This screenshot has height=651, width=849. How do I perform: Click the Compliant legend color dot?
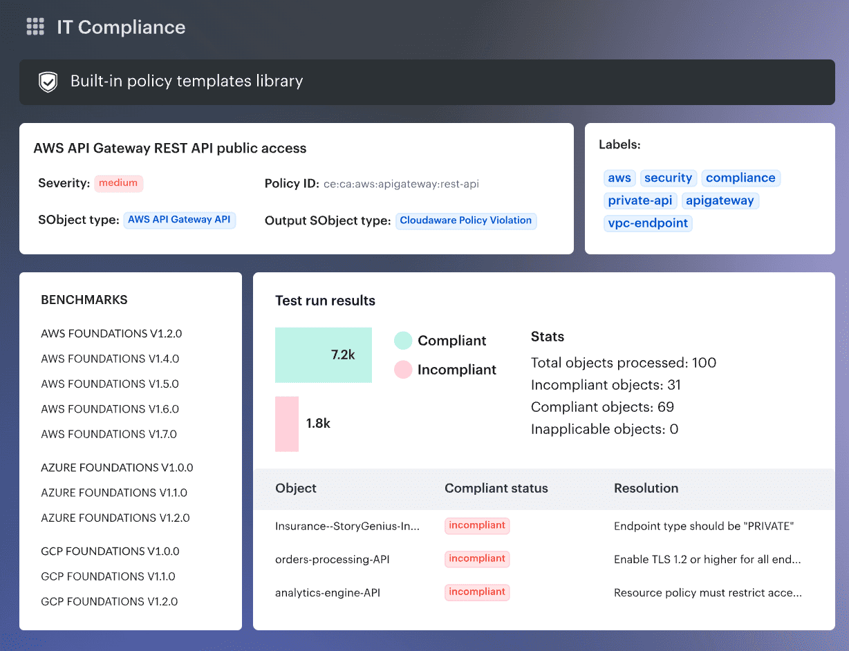pos(403,340)
